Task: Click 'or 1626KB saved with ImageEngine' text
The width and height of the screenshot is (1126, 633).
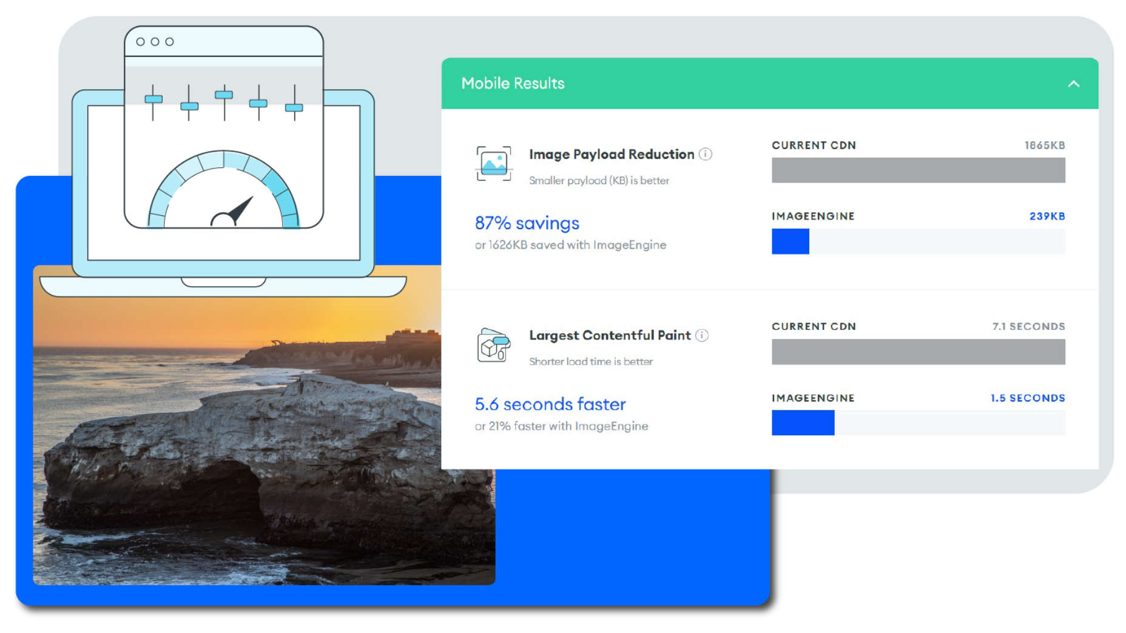Action: (570, 245)
